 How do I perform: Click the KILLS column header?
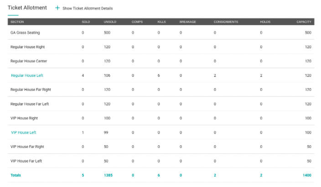(x=161, y=22)
